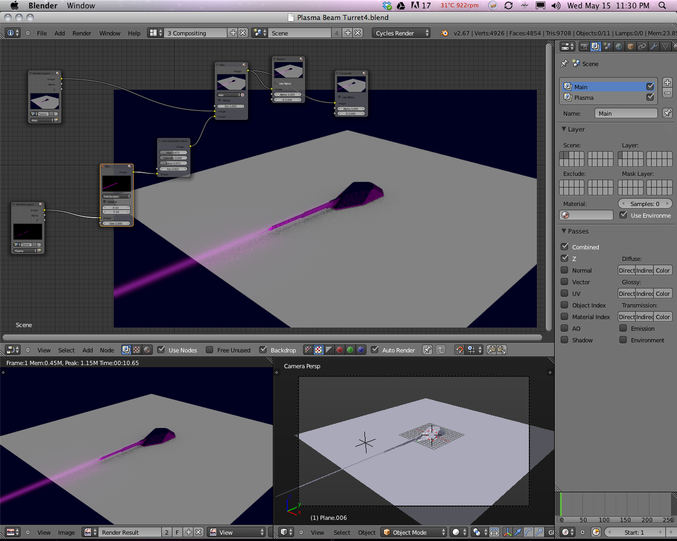Open the screen layout selector icon
Image resolution: width=677 pixels, height=541 pixels.
pyautogui.click(x=155, y=33)
